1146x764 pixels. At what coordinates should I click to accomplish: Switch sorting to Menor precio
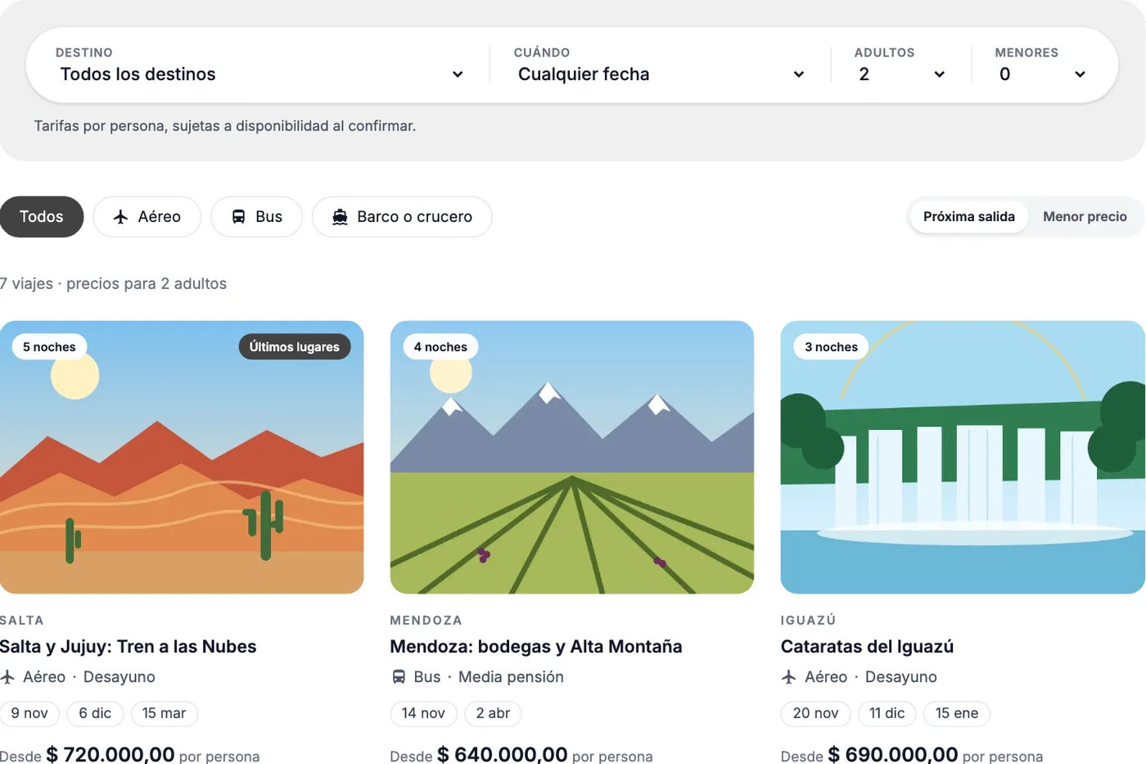coord(1085,217)
